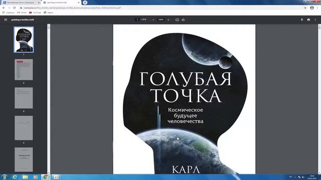Open PDF viewer more-actions menu
This screenshot has width=321, height=180.
(x=315, y=19)
